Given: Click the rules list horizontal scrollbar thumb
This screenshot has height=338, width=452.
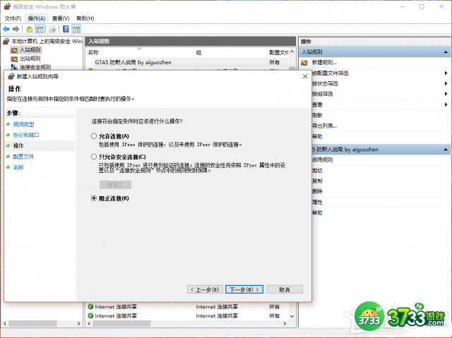Looking at the screenshot, I should pos(121,324).
